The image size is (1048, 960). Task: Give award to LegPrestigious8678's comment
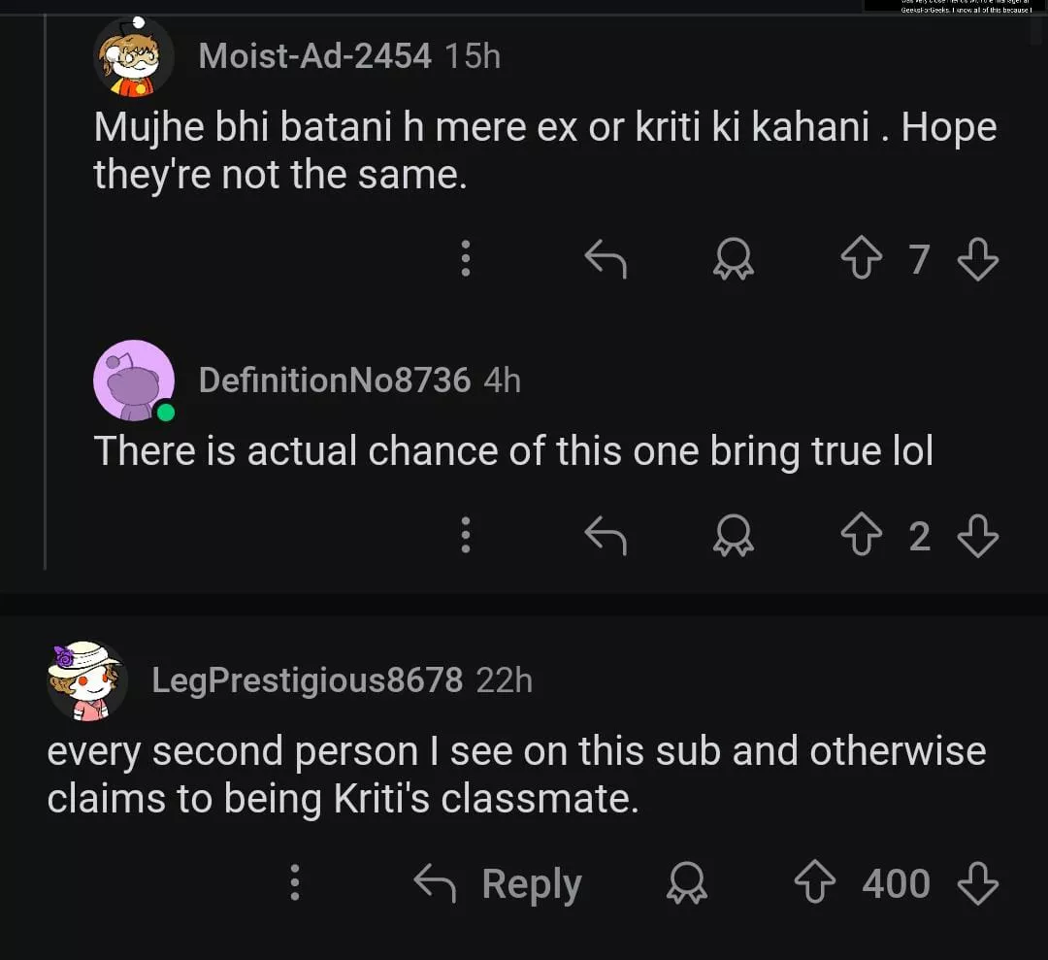point(687,883)
